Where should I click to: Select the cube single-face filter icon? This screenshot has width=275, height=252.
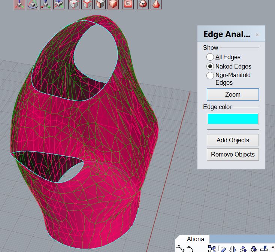pos(100,4)
